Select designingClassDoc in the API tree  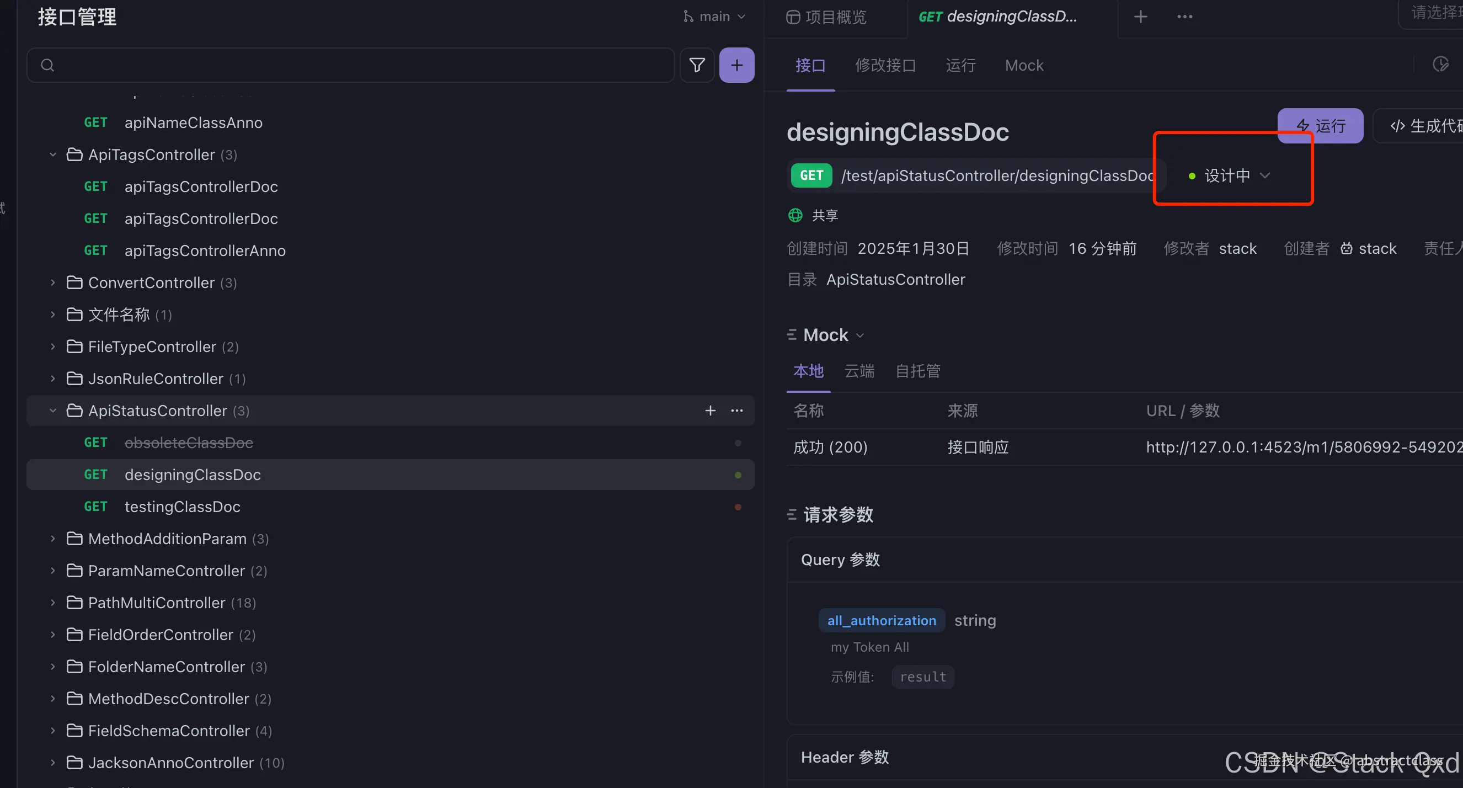tap(193, 475)
